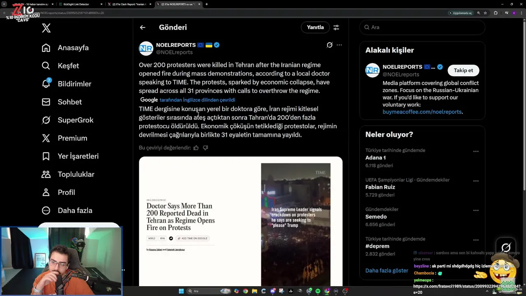Open reply sort filter icon next to Yanıtla

pyautogui.click(x=336, y=28)
